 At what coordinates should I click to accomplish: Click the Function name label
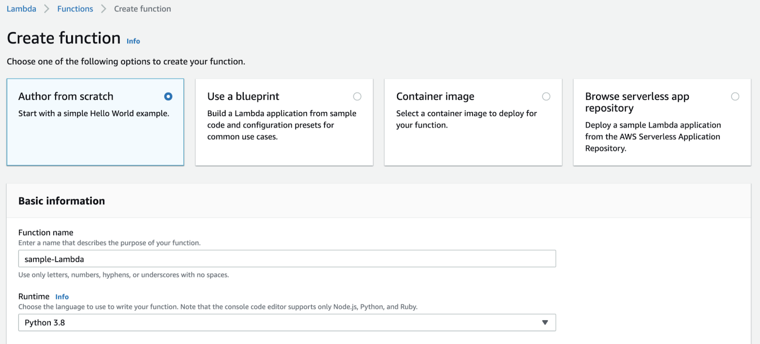46,232
